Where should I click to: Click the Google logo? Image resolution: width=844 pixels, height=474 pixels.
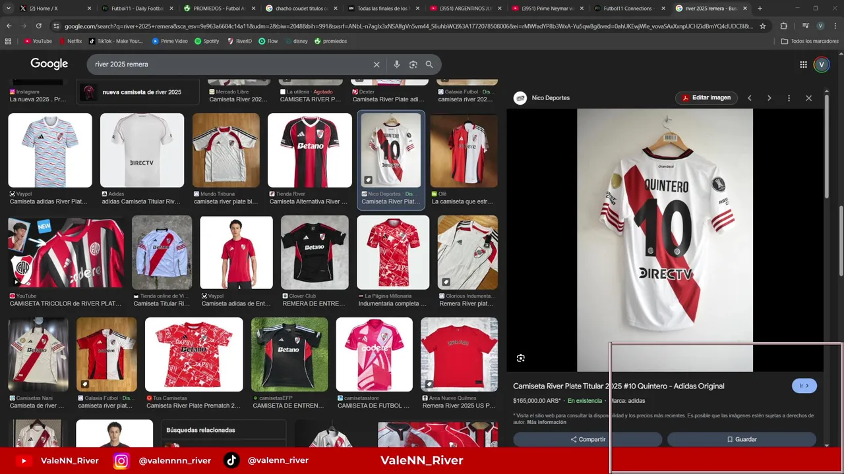[x=49, y=64]
